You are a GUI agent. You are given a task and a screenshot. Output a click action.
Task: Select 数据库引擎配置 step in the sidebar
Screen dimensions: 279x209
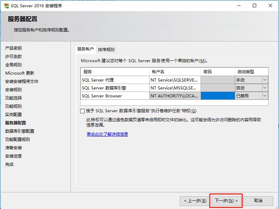[20, 131]
